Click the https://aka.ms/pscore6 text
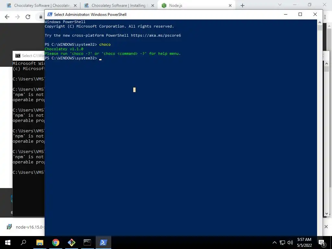The height and width of the screenshot is (249, 332). [x=156, y=35]
